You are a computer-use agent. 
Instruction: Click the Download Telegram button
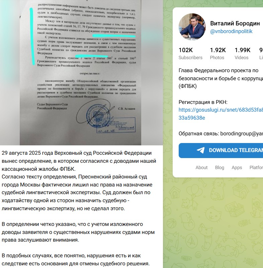(221, 150)
